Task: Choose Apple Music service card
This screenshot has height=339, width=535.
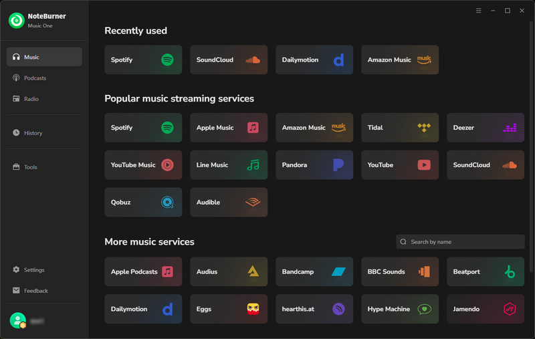Action: click(x=229, y=128)
